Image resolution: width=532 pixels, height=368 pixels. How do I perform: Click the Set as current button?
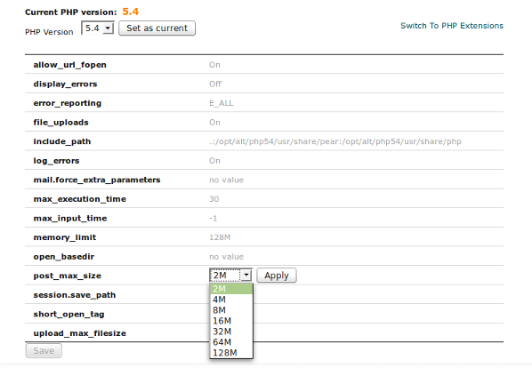(157, 28)
